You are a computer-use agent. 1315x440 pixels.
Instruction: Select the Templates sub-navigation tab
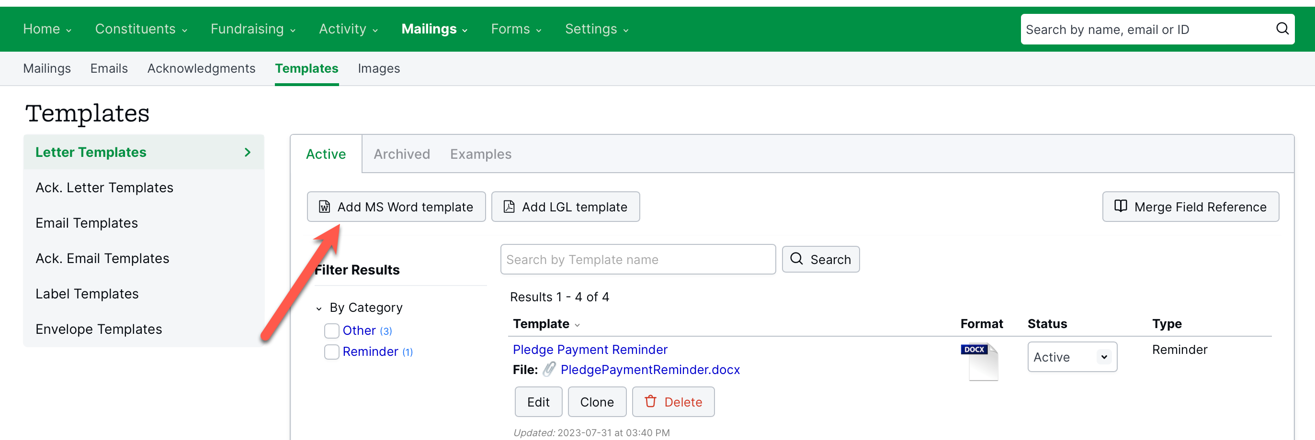click(307, 68)
